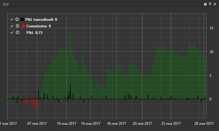The height and width of the screenshot is (131, 219).
Task: Click the 14 ноя 2017 date label
Action: pyautogui.click(x=91, y=124)
